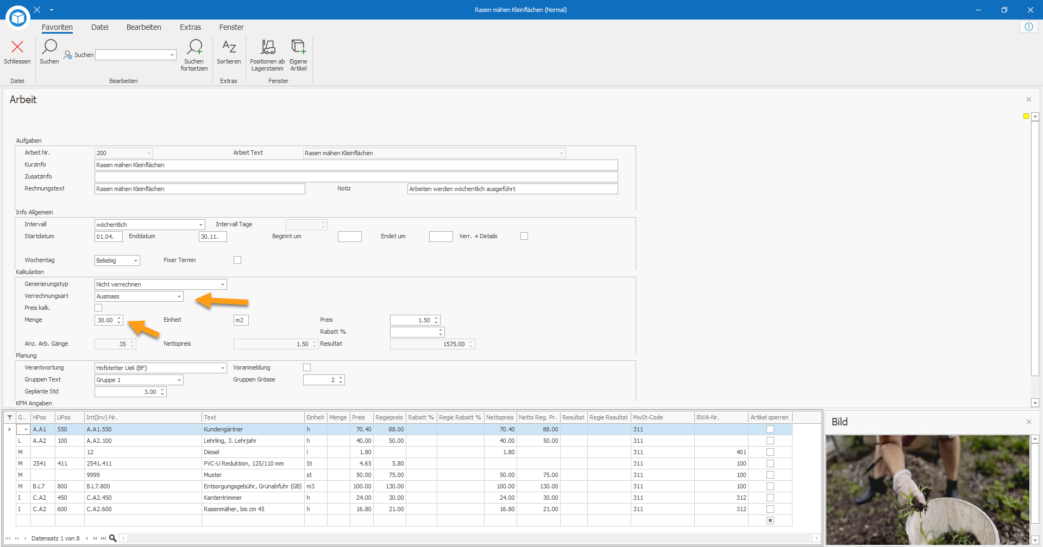Image resolution: width=1043 pixels, height=547 pixels.
Task: Click the Kurzinfo text field
Action: pyautogui.click(x=356, y=165)
